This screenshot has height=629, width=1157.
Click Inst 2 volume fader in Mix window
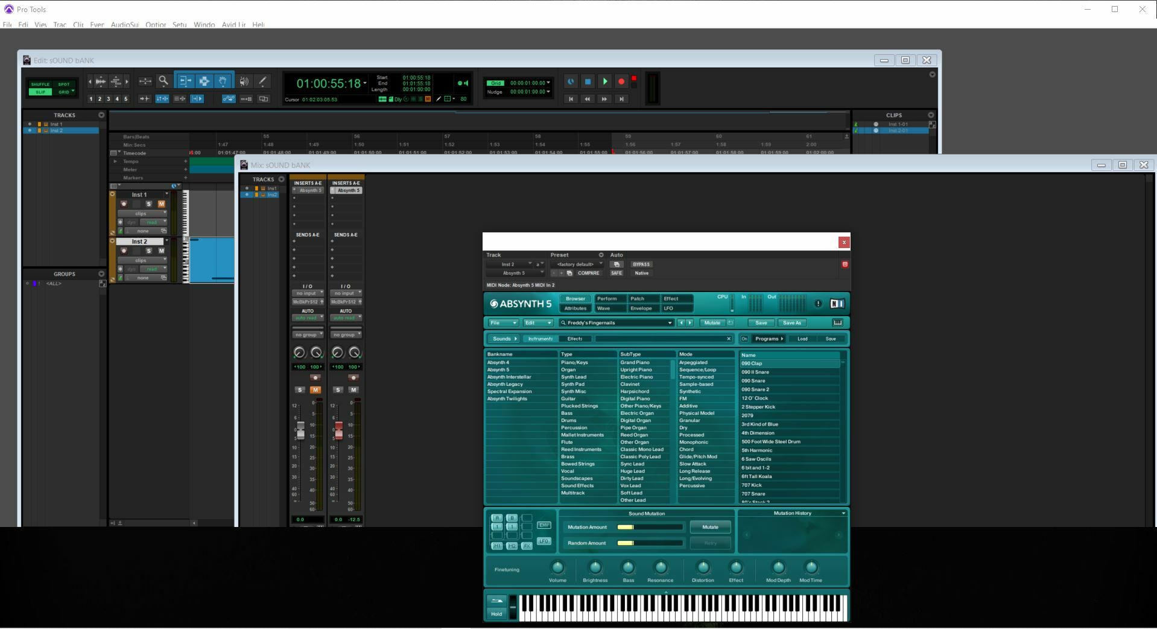(x=338, y=430)
